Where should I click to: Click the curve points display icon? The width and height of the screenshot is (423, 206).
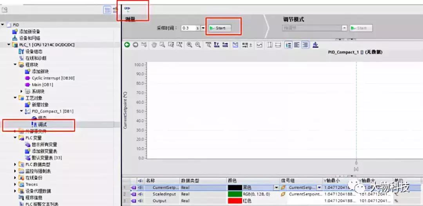259,45
